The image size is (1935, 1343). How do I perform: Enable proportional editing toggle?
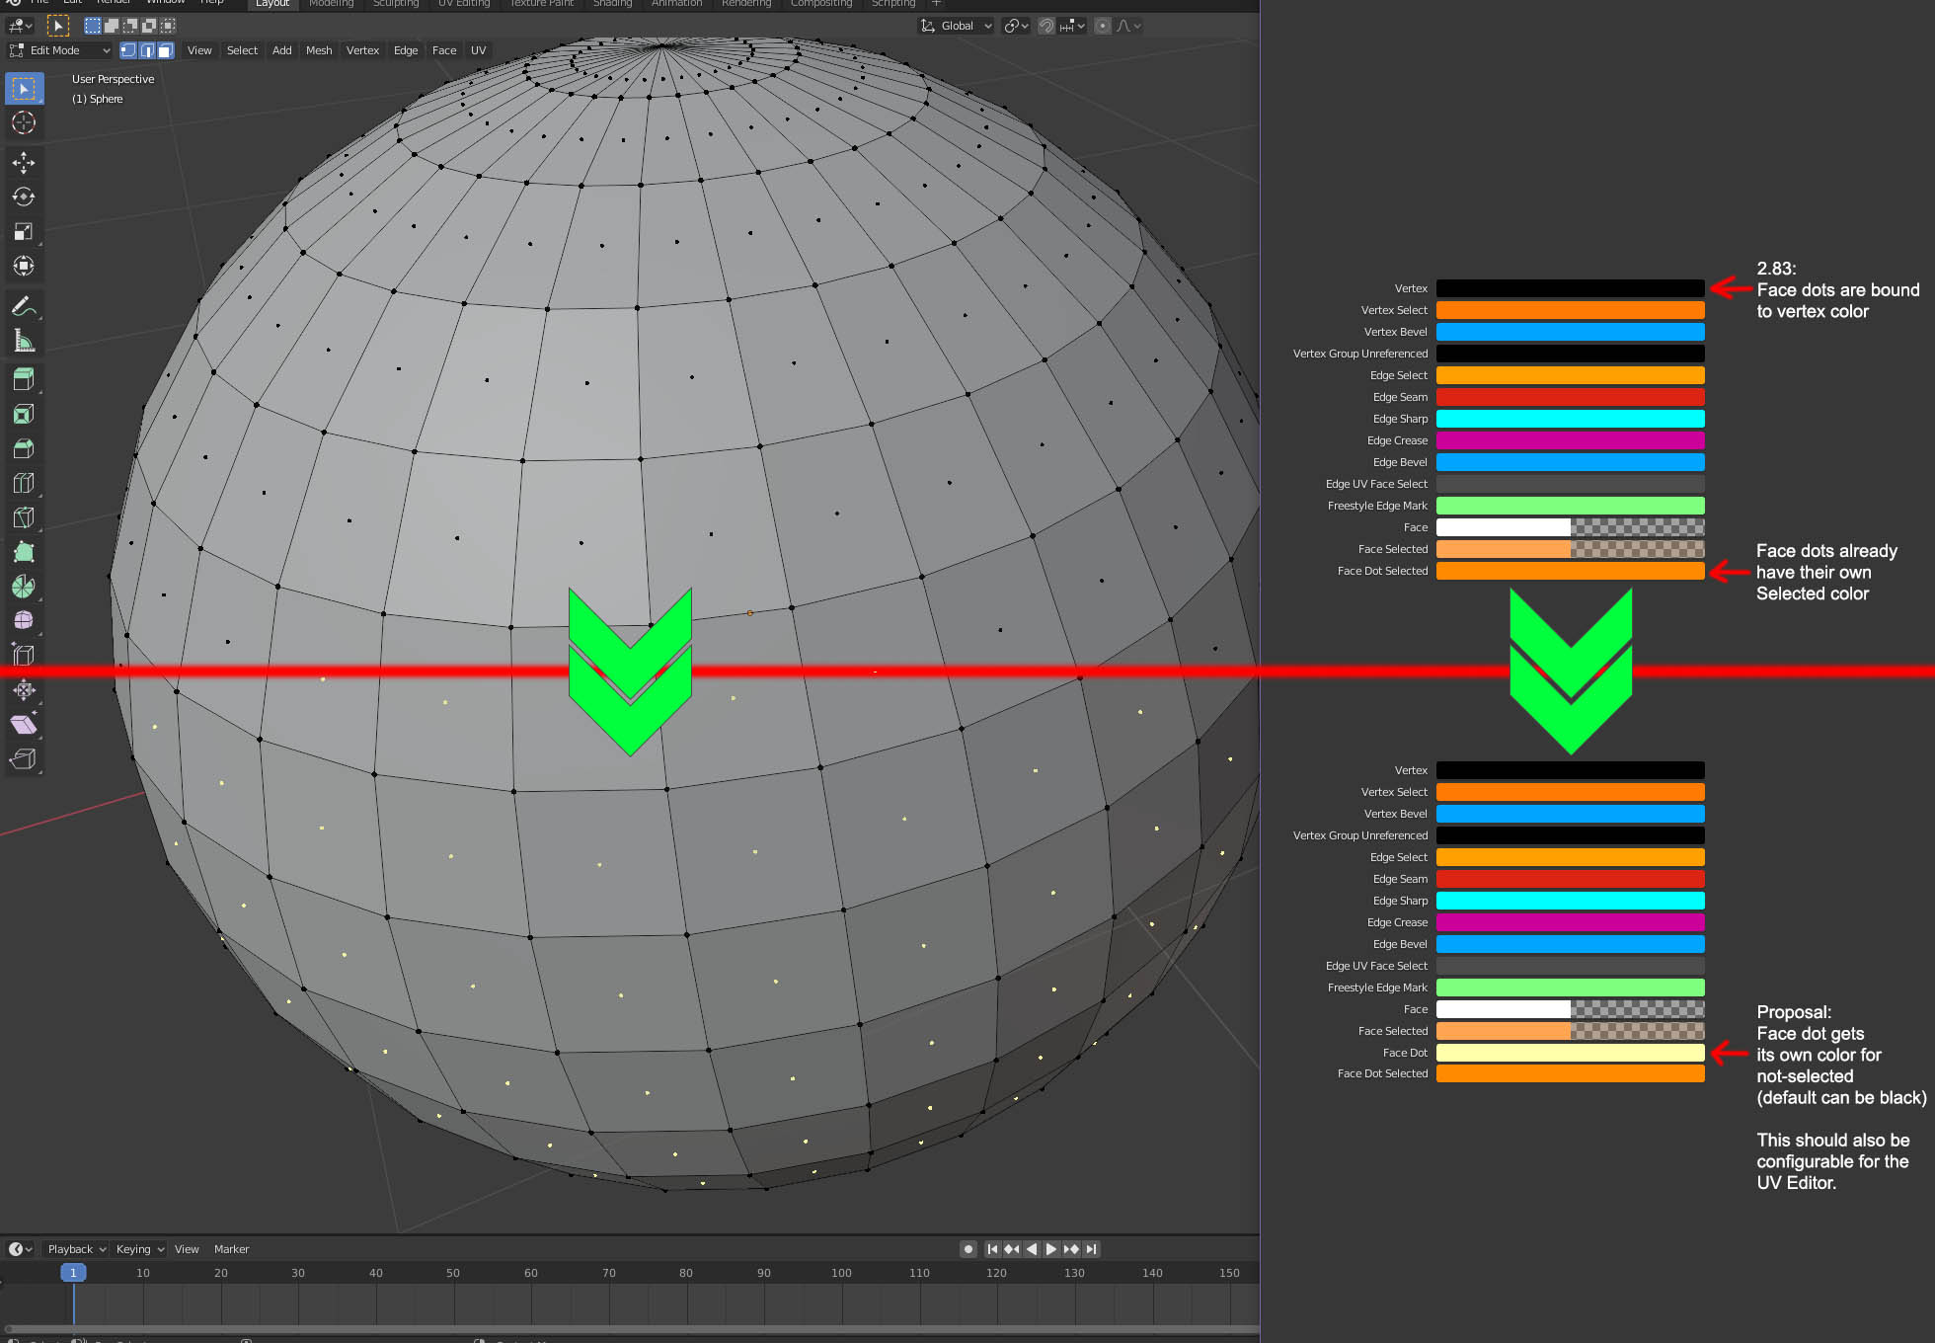click(1103, 26)
